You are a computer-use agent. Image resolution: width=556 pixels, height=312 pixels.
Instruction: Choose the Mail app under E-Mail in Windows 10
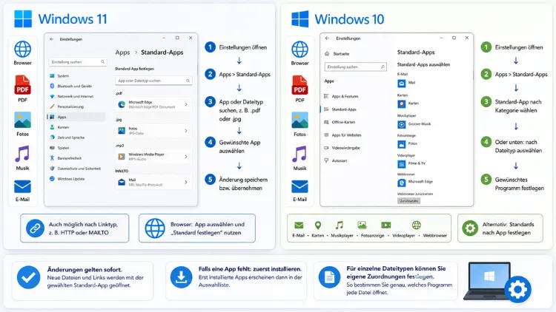click(x=407, y=83)
